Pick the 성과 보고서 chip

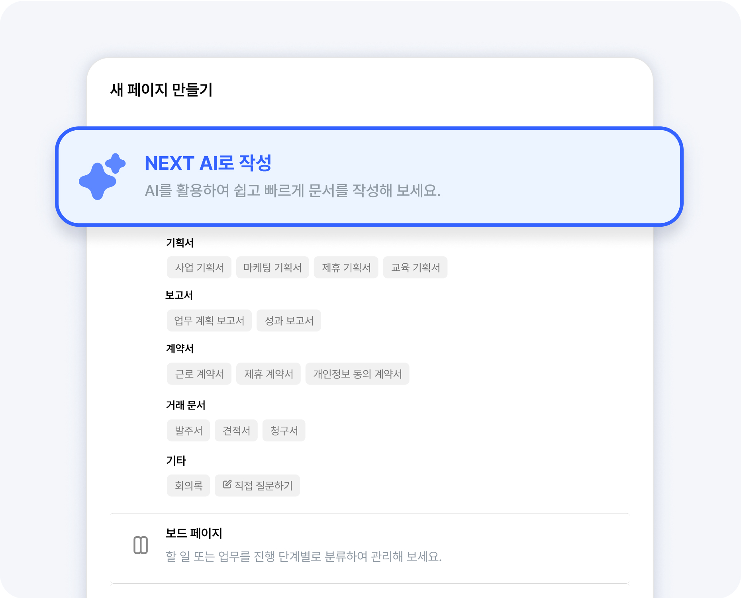[289, 321]
